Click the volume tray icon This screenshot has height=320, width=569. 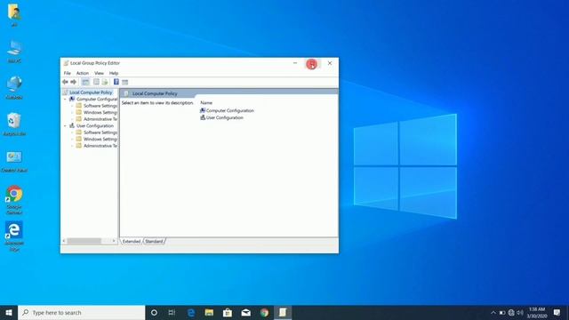(520, 312)
